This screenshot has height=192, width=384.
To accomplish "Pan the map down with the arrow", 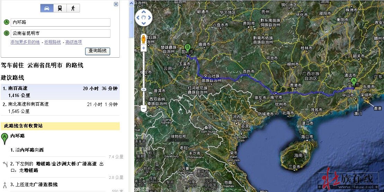I will 144,23.
